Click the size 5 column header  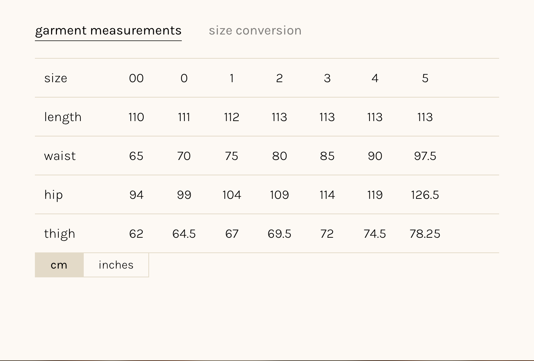click(x=425, y=78)
